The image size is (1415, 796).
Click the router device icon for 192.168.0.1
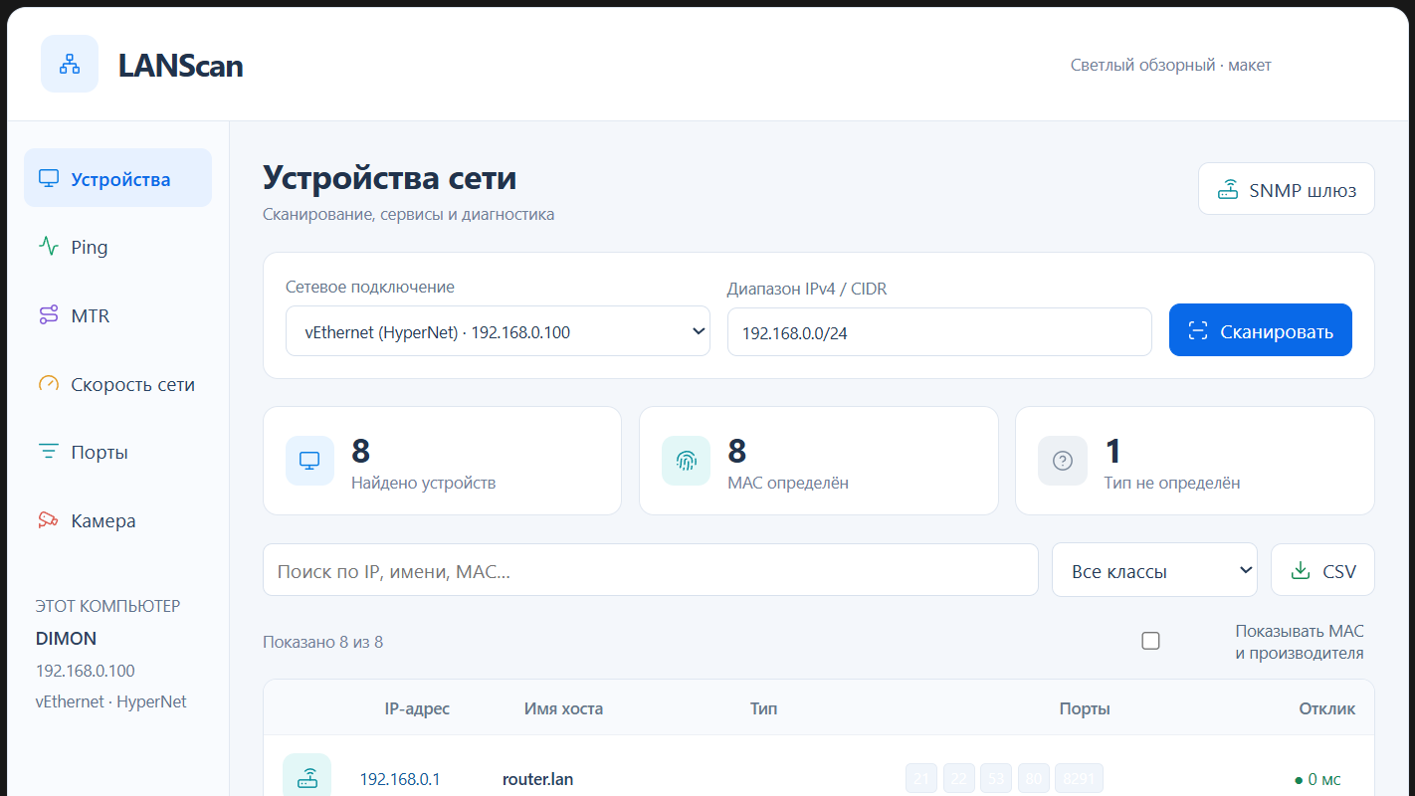306,777
